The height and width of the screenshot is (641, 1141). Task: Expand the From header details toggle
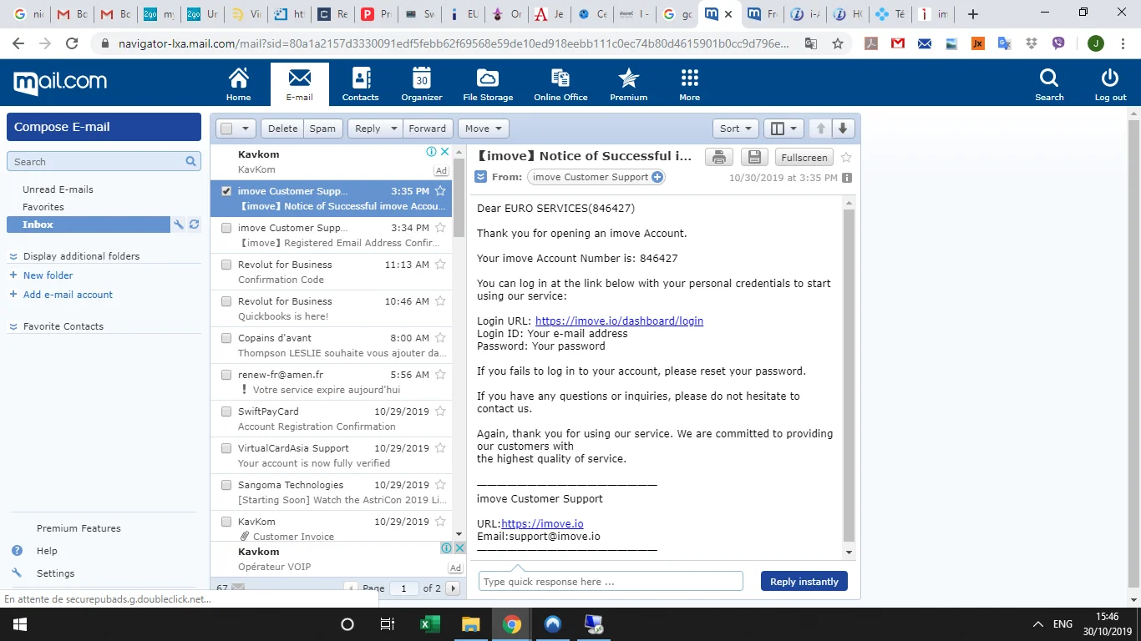[x=480, y=177]
